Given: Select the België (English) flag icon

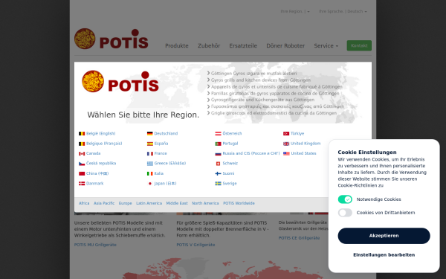Looking at the screenshot, I should [x=82, y=133].
